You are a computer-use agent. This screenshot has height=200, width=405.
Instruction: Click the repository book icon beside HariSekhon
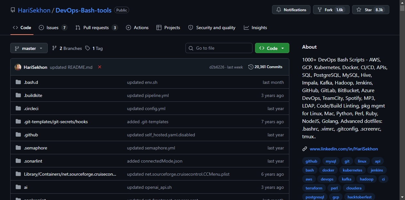click(x=13, y=10)
